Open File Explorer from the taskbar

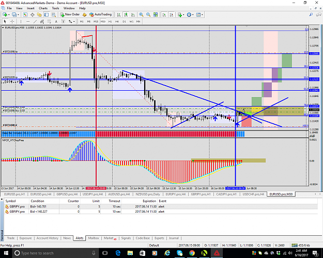130,253
